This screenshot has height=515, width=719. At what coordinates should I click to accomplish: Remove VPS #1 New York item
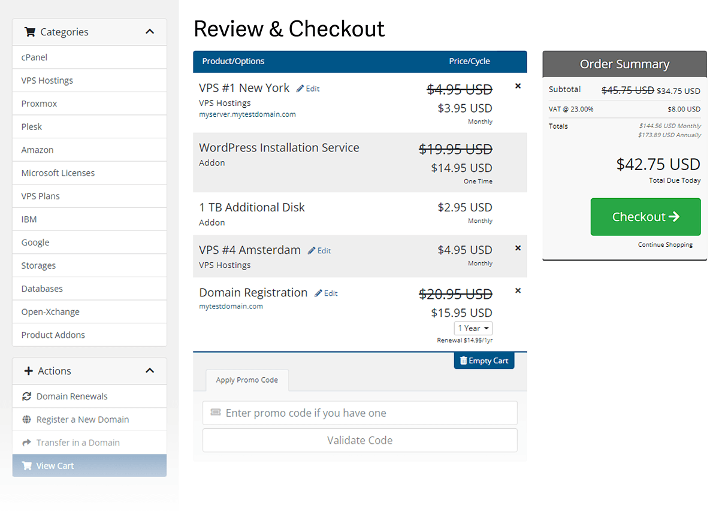(x=518, y=86)
